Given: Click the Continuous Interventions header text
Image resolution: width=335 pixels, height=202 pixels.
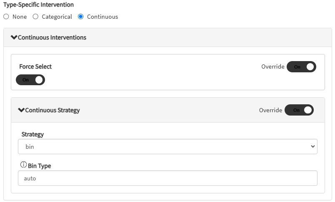Looking at the screenshot, I should click(x=52, y=37).
